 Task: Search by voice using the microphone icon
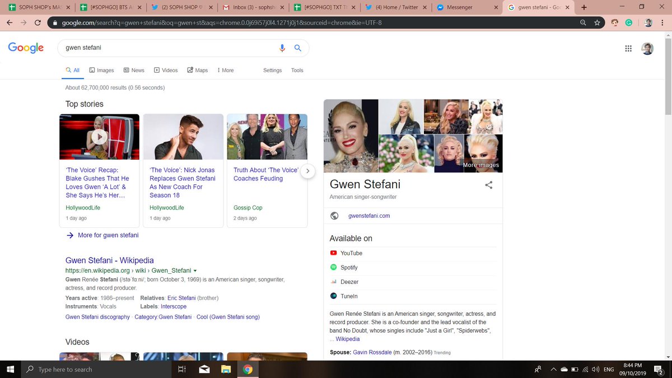(x=283, y=48)
